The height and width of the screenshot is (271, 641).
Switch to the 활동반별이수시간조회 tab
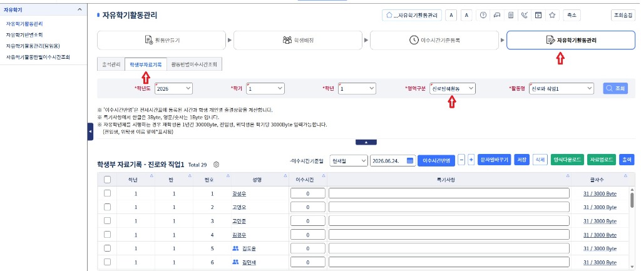tap(194, 64)
